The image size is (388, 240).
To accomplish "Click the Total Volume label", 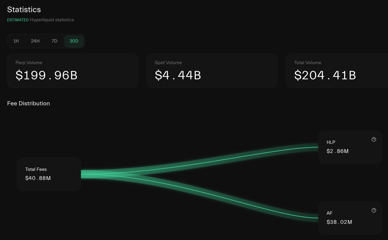I will pos(308,62).
